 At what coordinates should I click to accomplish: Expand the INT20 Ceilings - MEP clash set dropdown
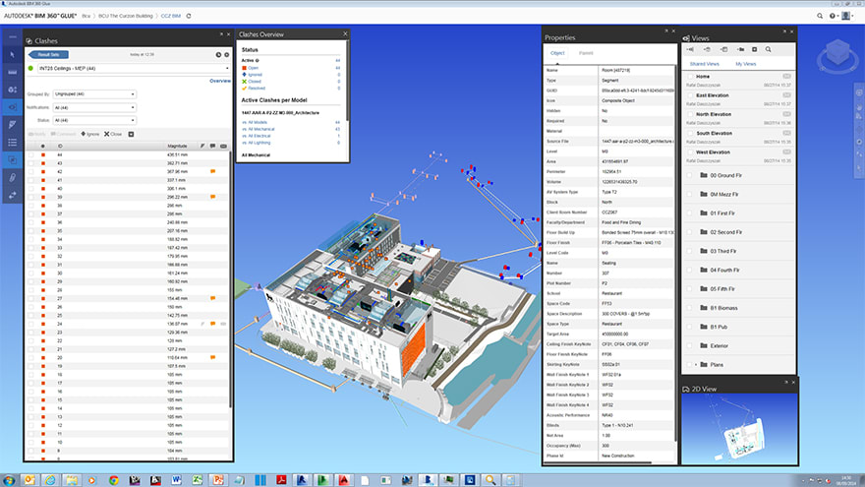click(x=226, y=68)
